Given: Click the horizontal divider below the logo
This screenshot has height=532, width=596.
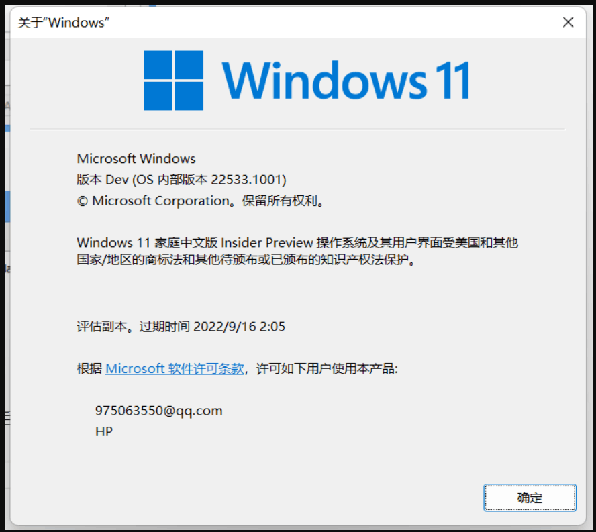Looking at the screenshot, I should [297, 129].
